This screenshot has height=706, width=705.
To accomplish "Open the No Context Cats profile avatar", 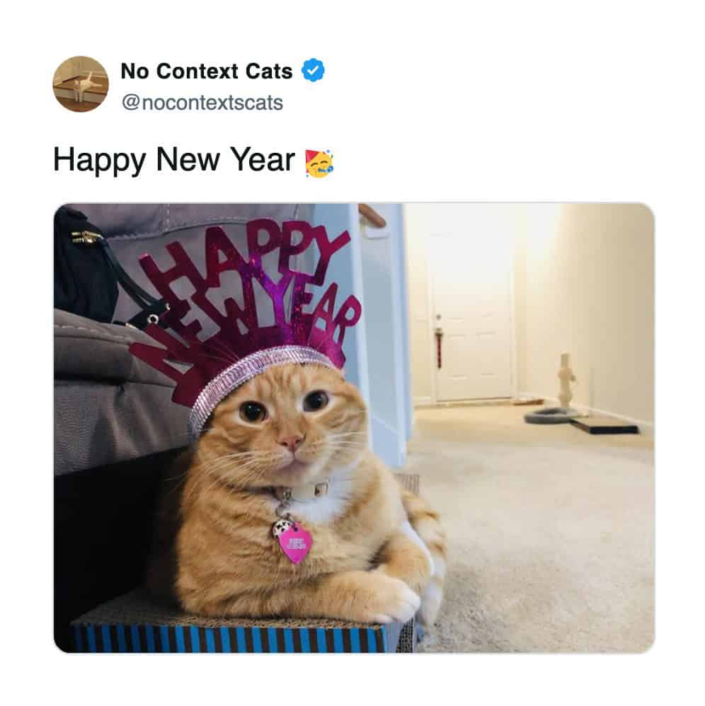I will [81, 84].
